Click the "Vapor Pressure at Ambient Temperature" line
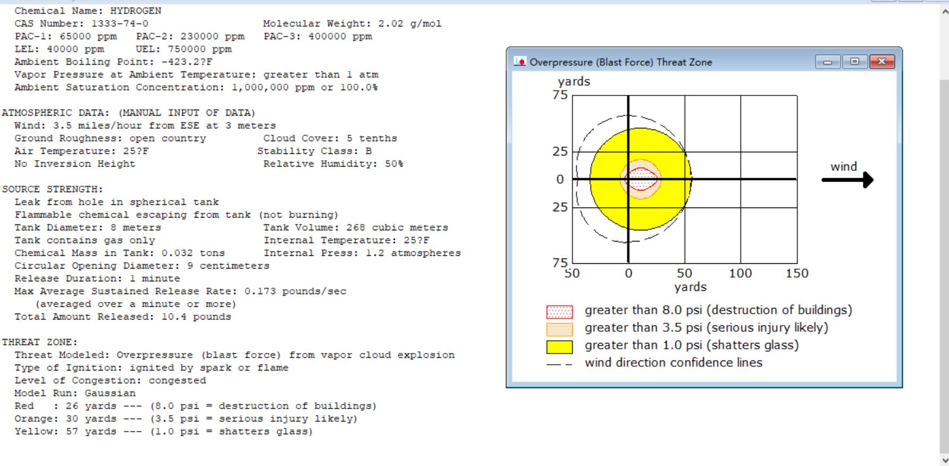This screenshot has height=466, width=949. click(196, 74)
